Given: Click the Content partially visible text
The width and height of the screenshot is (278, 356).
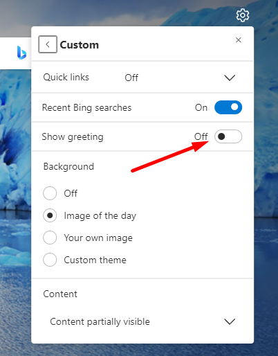Looking at the screenshot, I should click(100, 321).
